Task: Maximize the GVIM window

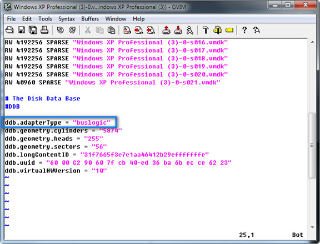Action: tap(288, 5)
